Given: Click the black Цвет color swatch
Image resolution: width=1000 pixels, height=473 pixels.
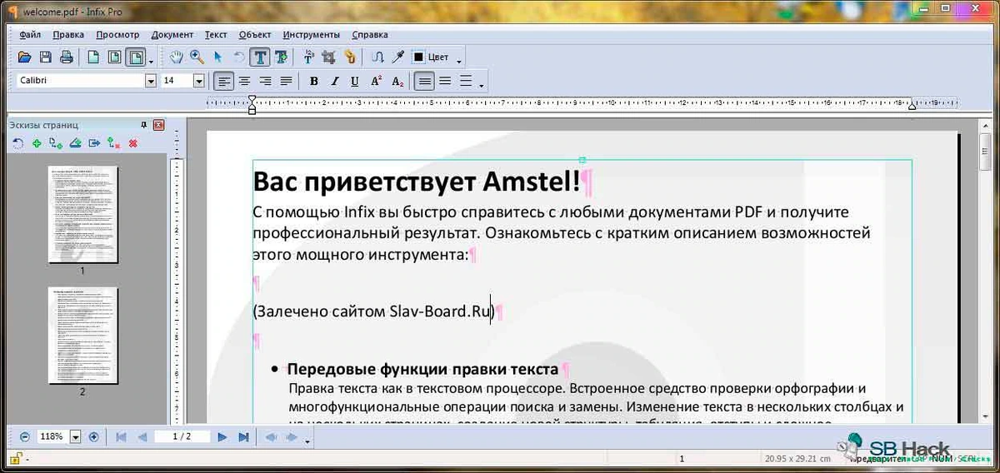Looking at the screenshot, I should point(418,57).
